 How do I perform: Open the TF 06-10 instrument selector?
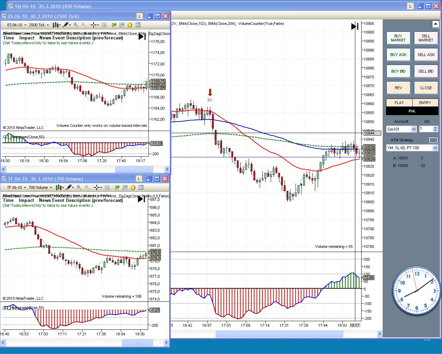[16, 187]
